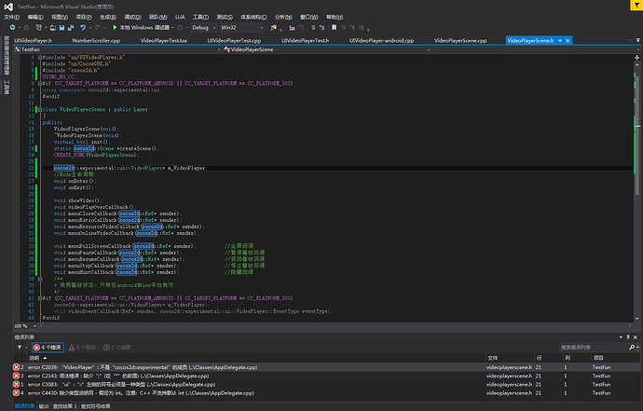
Task: Click the Open File folder icon
Action: pyautogui.click(x=50, y=28)
